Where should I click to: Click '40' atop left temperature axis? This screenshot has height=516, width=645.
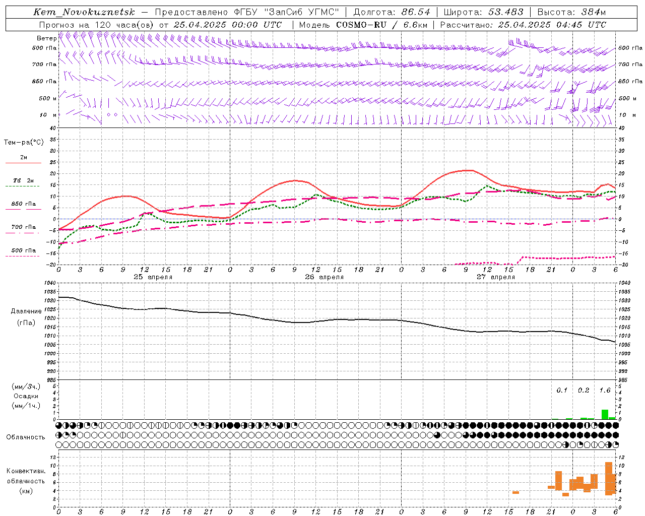point(53,128)
